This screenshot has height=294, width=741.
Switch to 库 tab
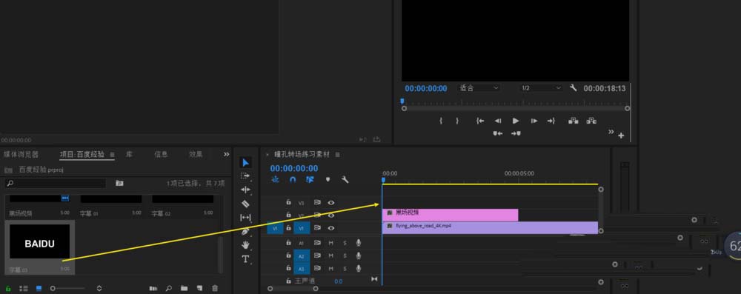tap(129, 155)
